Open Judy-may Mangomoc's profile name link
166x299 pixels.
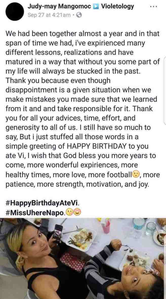click(x=59, y=7)
